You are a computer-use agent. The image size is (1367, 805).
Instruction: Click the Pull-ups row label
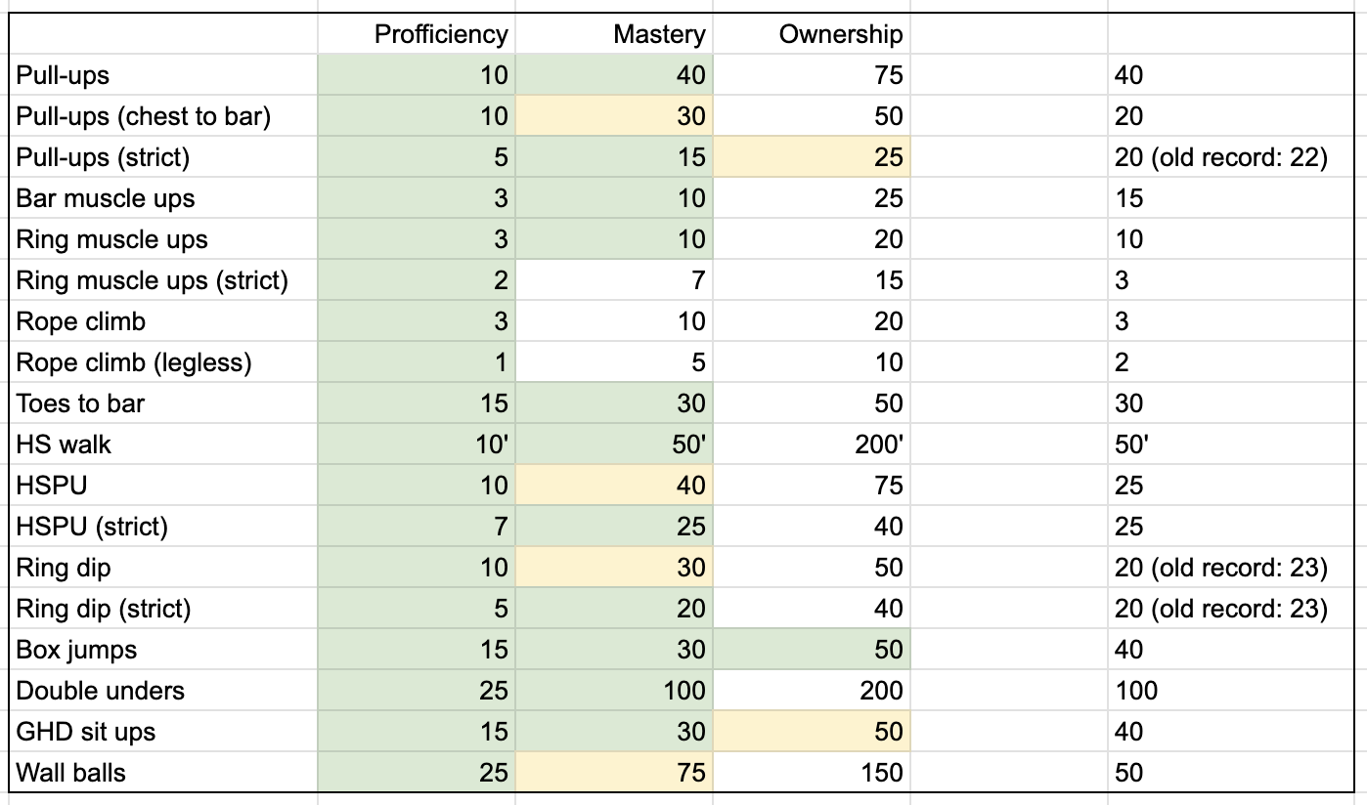click(x=64, y=75)
